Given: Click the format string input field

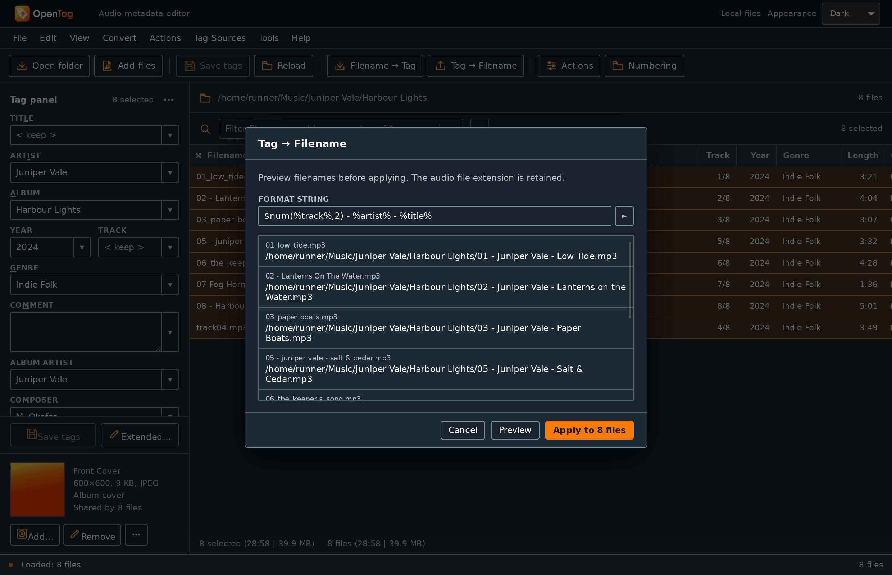Looking at the screenshot, I should 434,216.
